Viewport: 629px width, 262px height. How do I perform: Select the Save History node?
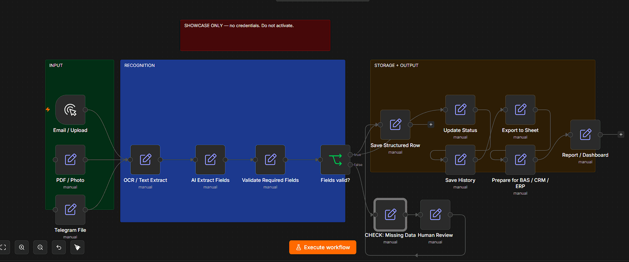460,160
